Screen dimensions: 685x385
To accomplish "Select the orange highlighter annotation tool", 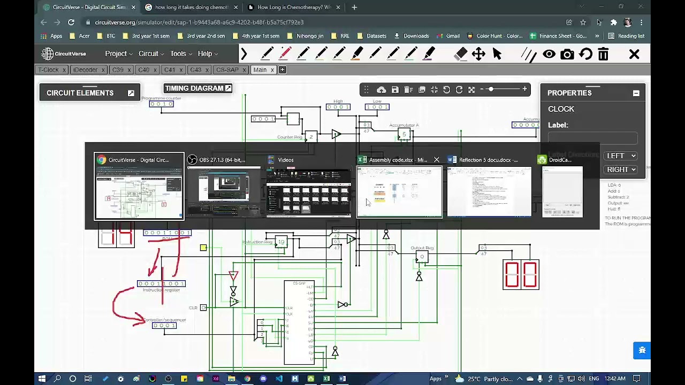I will 357,53.
